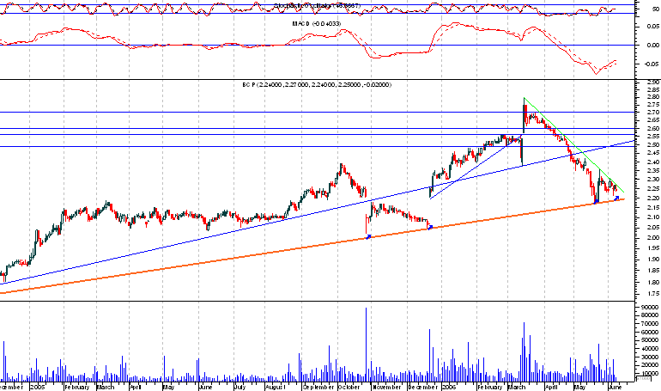
Task: Select the MACD zero baseline
Action: (x=317, y=46)
